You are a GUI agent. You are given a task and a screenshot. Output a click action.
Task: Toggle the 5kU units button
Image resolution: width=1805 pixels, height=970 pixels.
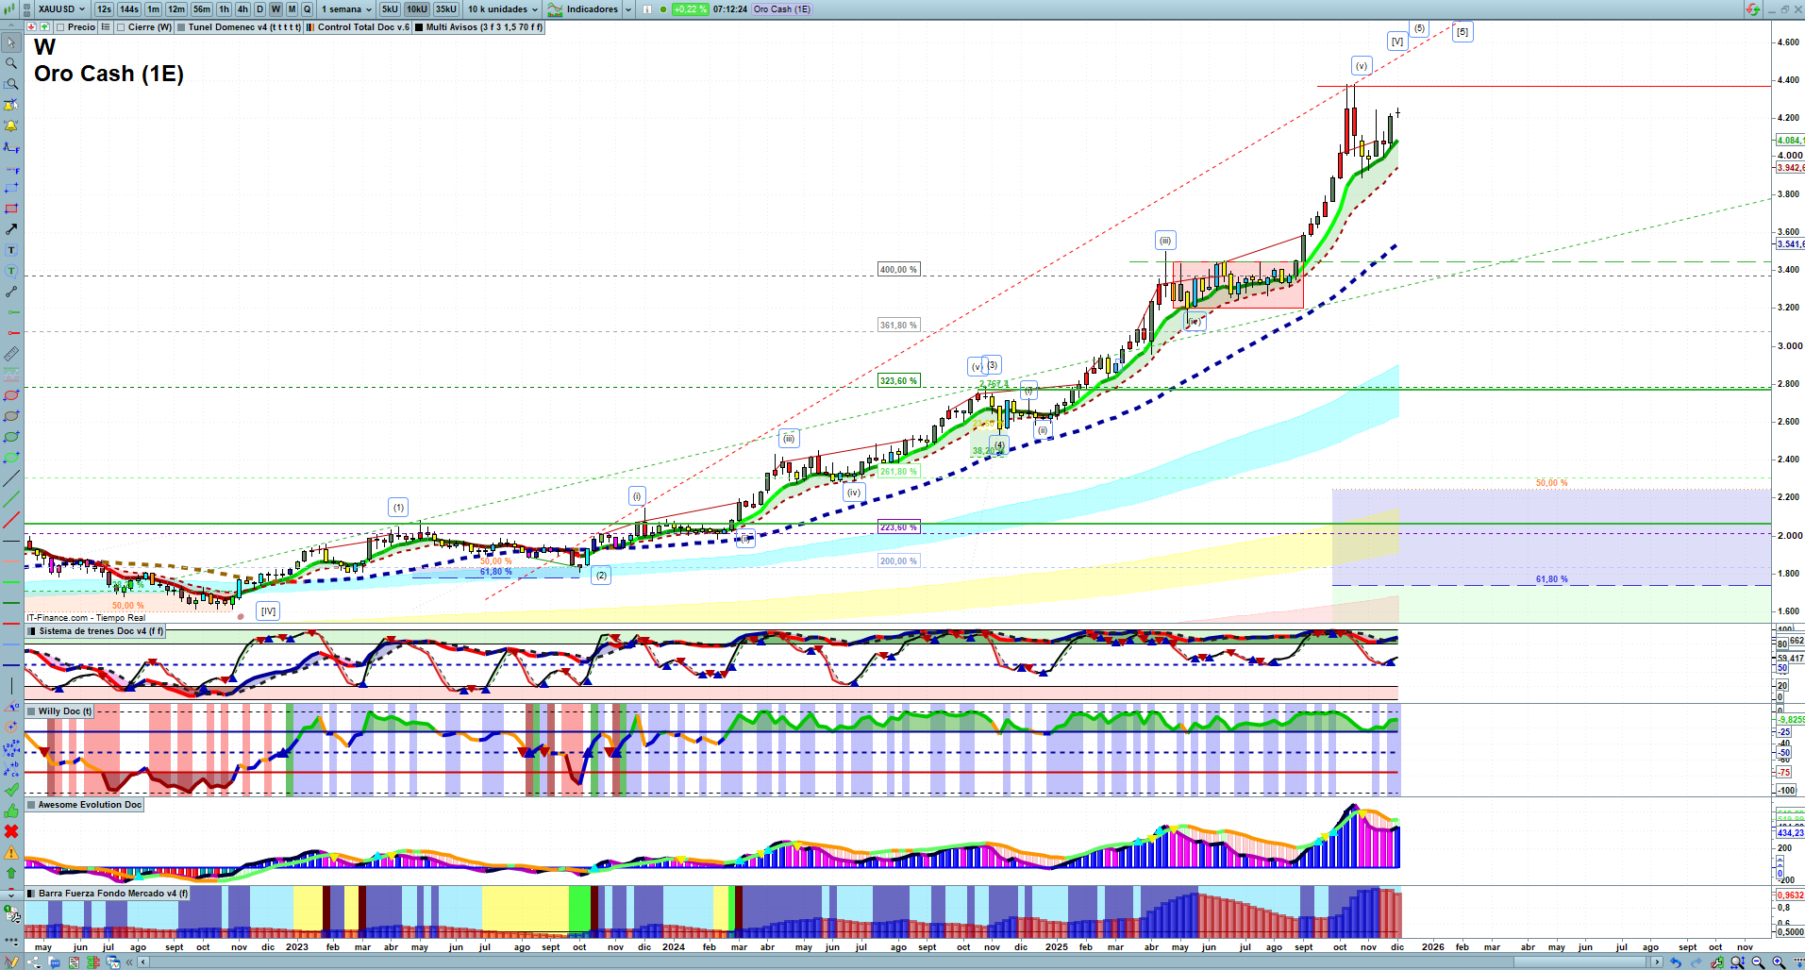pyautogui.click(x=390, y=9)
